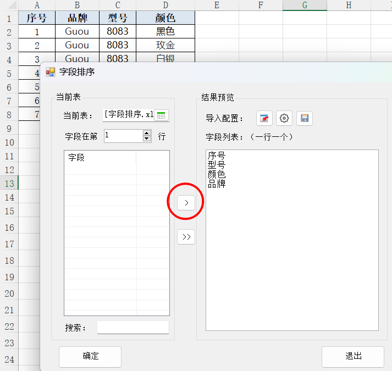Click 型号 in the field list textbox

(x=217, y=165)
